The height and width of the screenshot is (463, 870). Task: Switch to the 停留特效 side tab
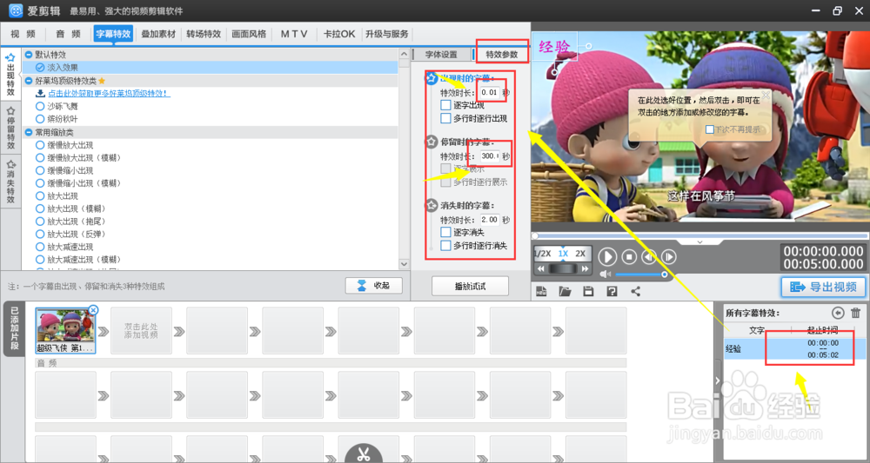click(10, 128)
